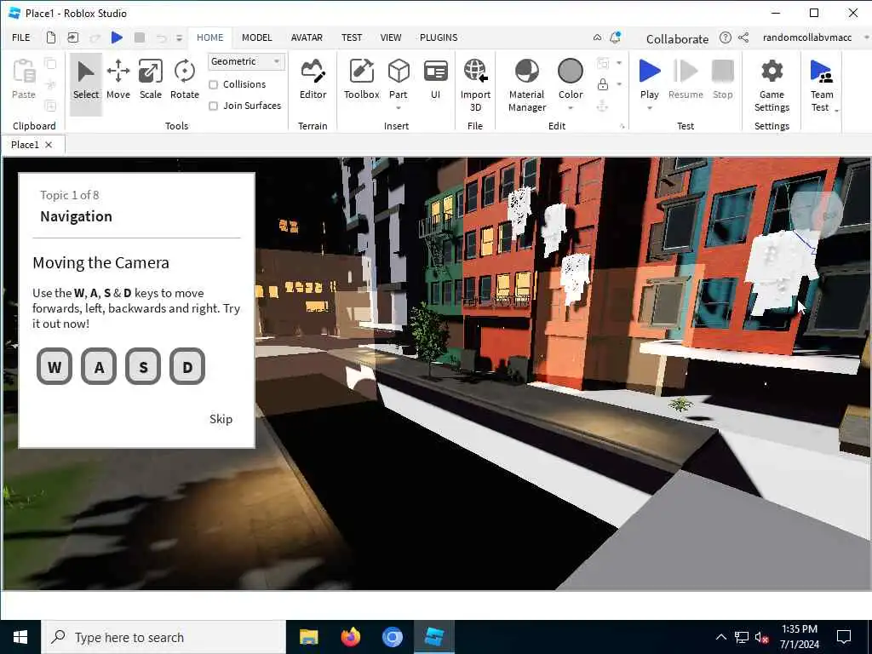Show hidden system tray icons
This screenshot has width=872, height=654.
[x=720, y=637]
